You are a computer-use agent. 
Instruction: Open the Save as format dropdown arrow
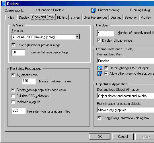[77, 37]
